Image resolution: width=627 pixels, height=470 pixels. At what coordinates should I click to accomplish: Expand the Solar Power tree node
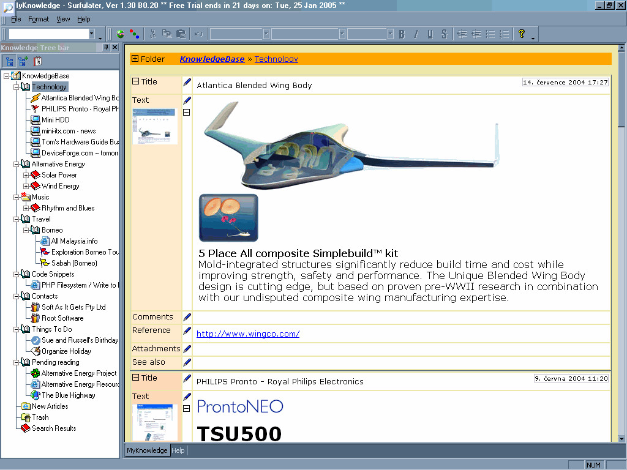(x=26, y=175)
